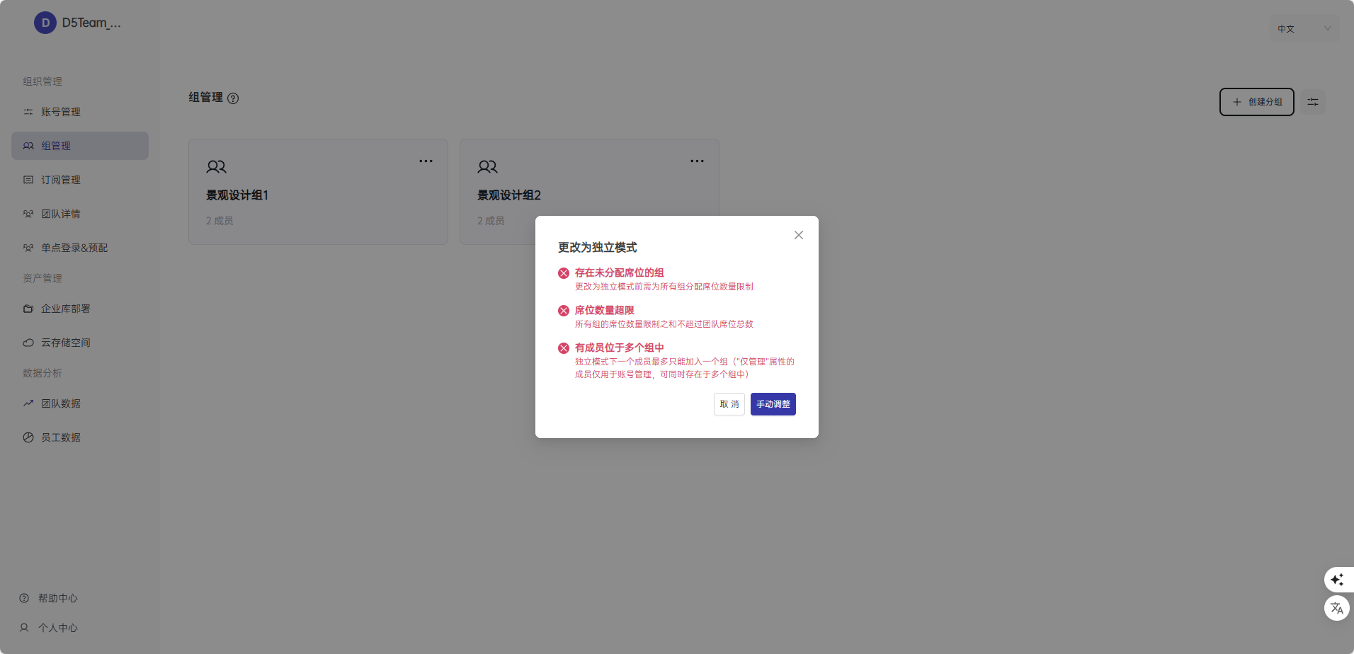
Task: Click help icon next to 组管理 title
Action: (233, 98)
